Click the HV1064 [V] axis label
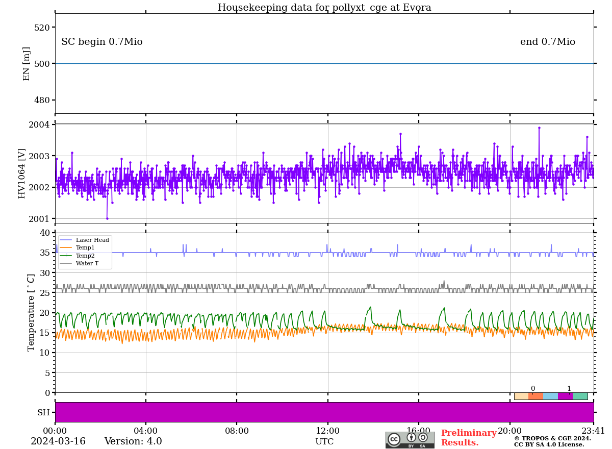612x449 pixels. tap(22, 173)
